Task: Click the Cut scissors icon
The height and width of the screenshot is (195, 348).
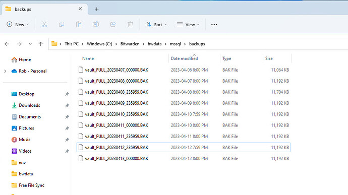Action: coord(44,24)
